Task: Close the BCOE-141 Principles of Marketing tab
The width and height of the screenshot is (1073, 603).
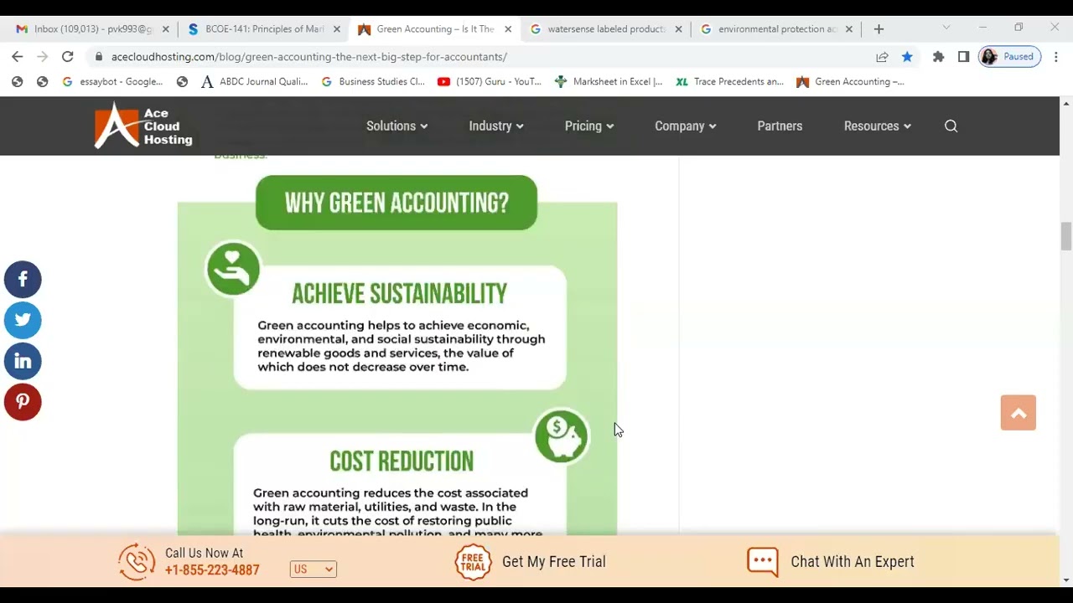Action: pyautogui.click(x=337, y=28)
